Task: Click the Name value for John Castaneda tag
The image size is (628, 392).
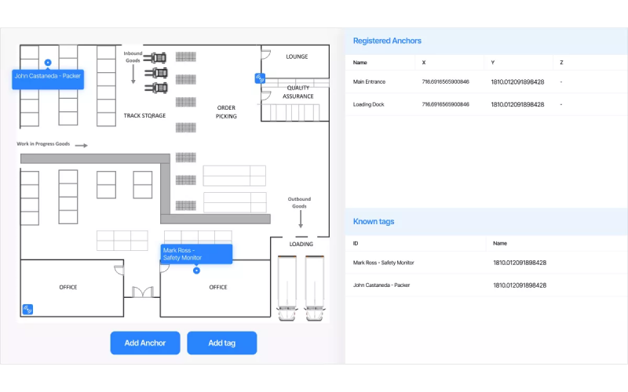Action: pos(520,285)
